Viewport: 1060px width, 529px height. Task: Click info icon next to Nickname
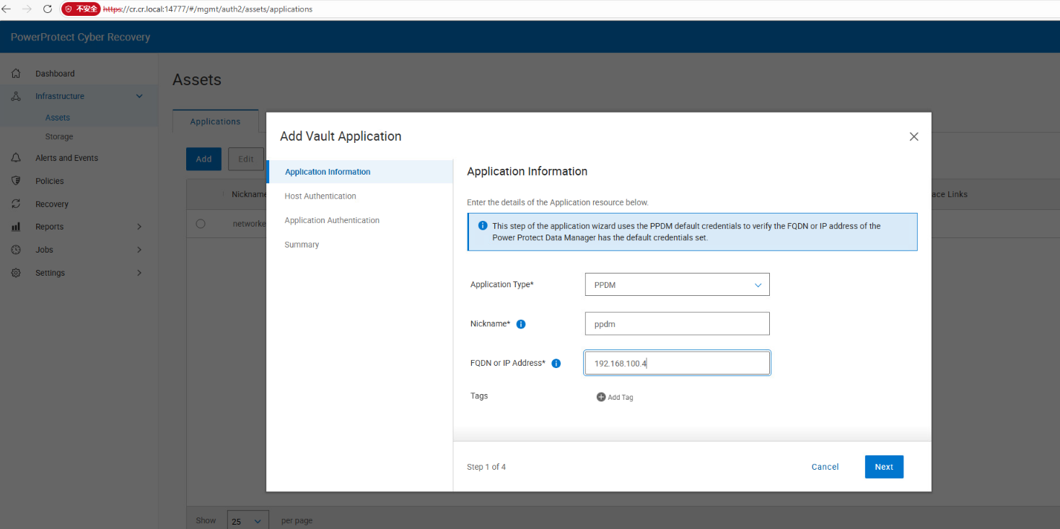(521, 324)
